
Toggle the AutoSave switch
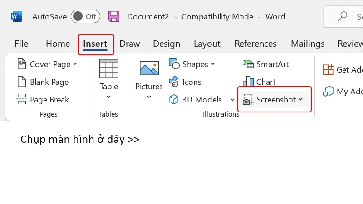tap(85, 16)
